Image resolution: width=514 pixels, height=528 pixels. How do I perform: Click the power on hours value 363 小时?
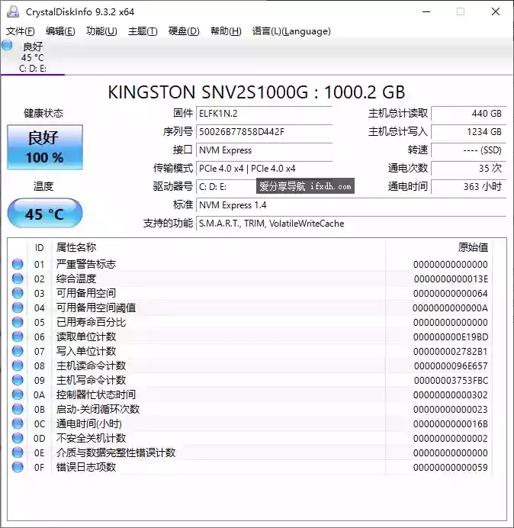[x=468, y=186]
